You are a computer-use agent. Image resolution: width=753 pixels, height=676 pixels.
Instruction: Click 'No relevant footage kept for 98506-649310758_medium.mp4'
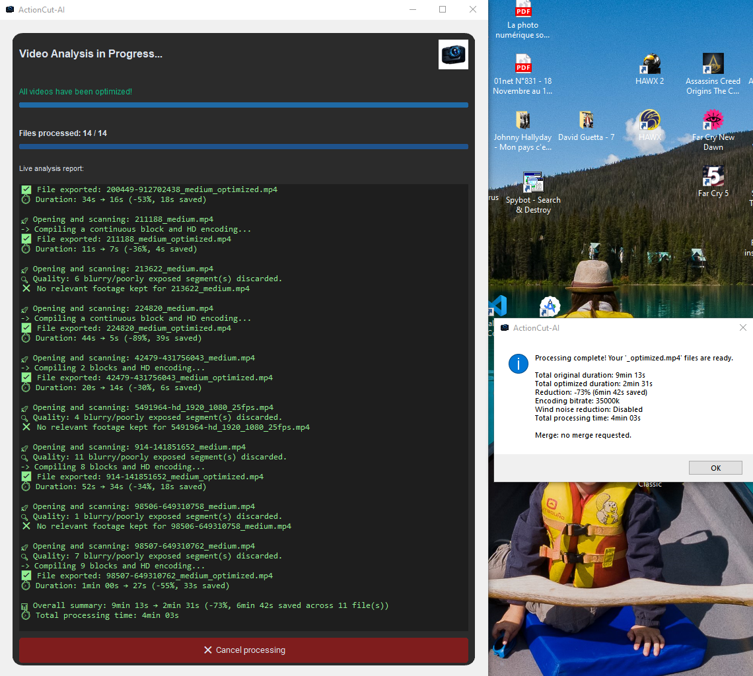(x=156, y=526)
